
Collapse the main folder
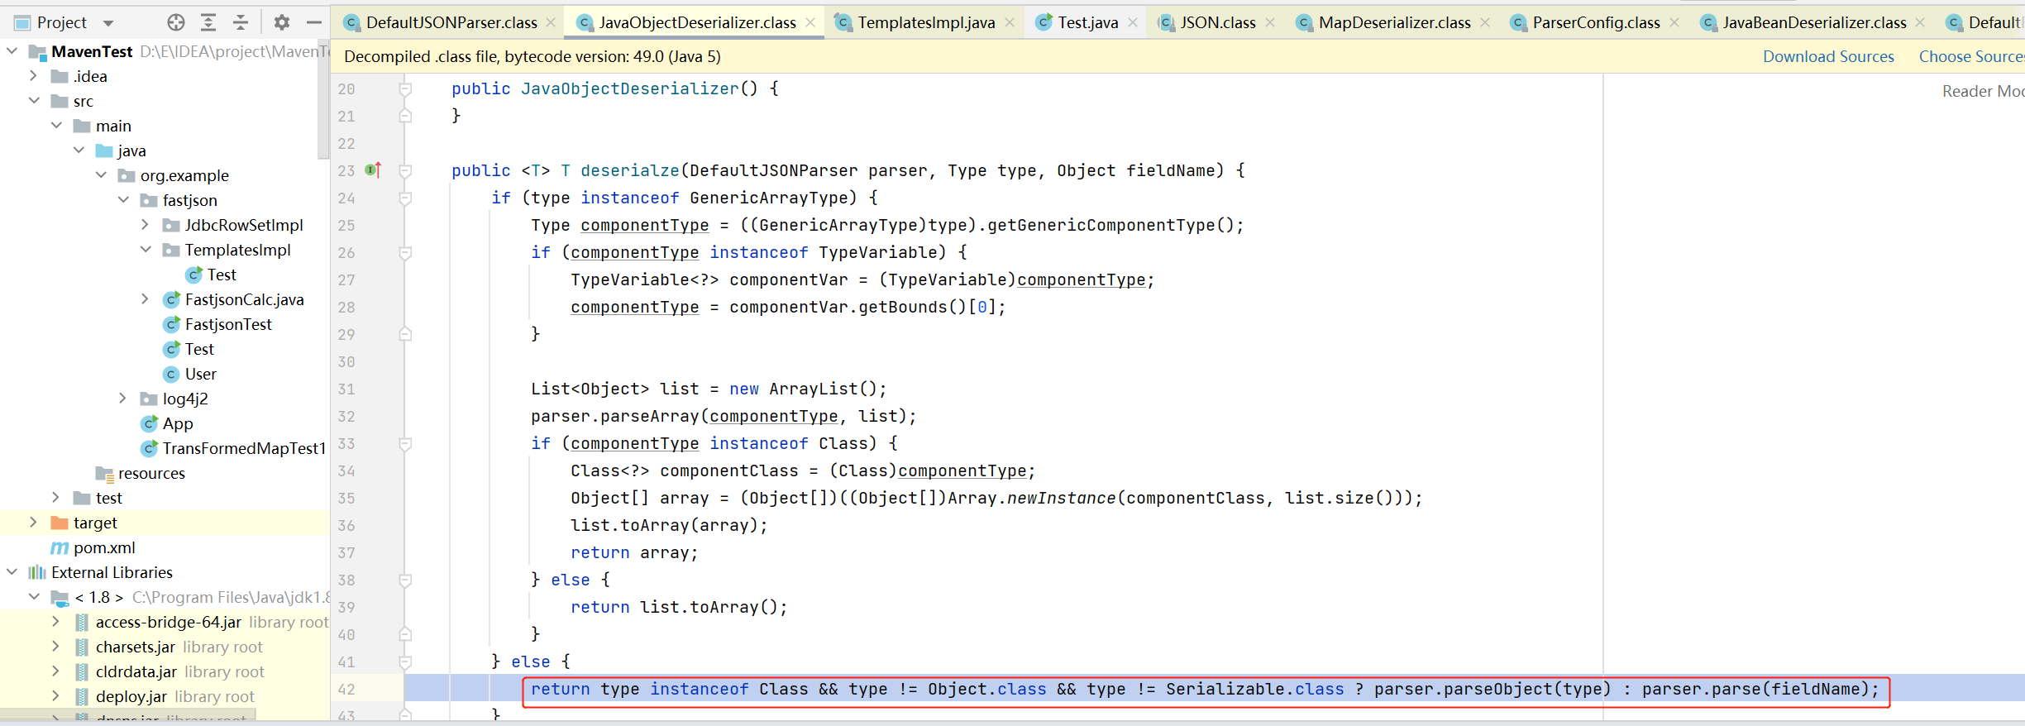(56, 126)
